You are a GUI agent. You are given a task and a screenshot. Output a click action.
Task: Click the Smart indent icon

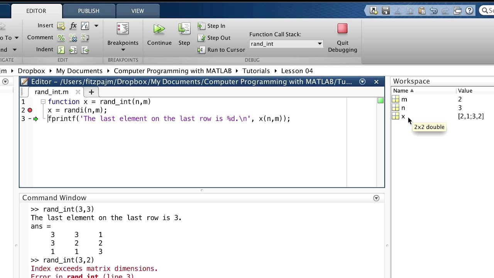pyautogui.click(x=61, y=50)
